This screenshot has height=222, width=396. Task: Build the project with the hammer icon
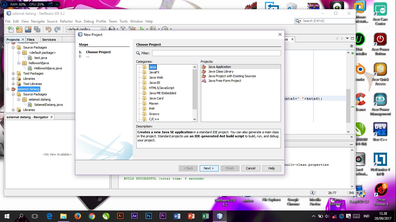click(123, 29)
